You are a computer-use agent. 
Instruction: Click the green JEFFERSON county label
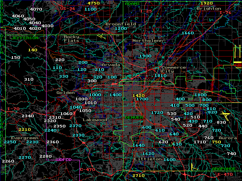point(25,38)
